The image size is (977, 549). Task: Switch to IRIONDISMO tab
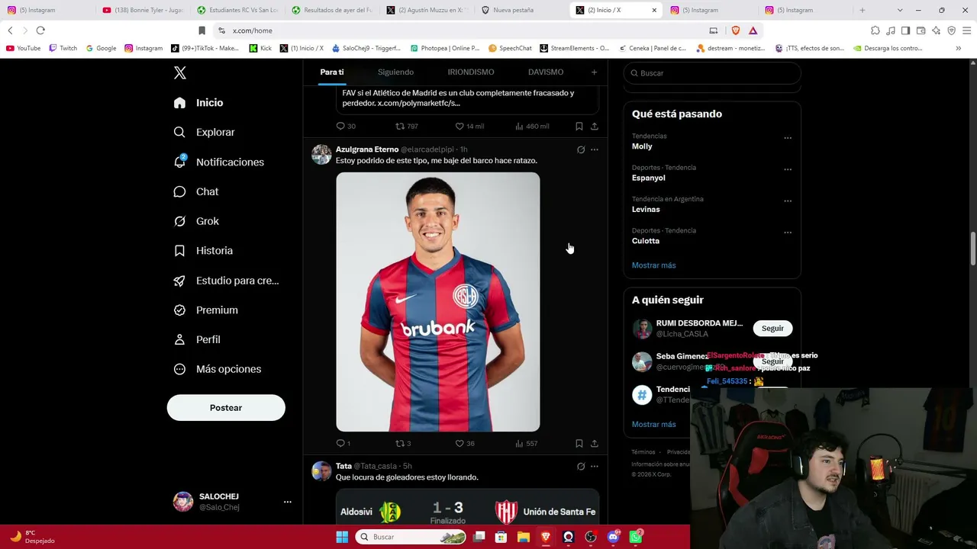point(471,72)
